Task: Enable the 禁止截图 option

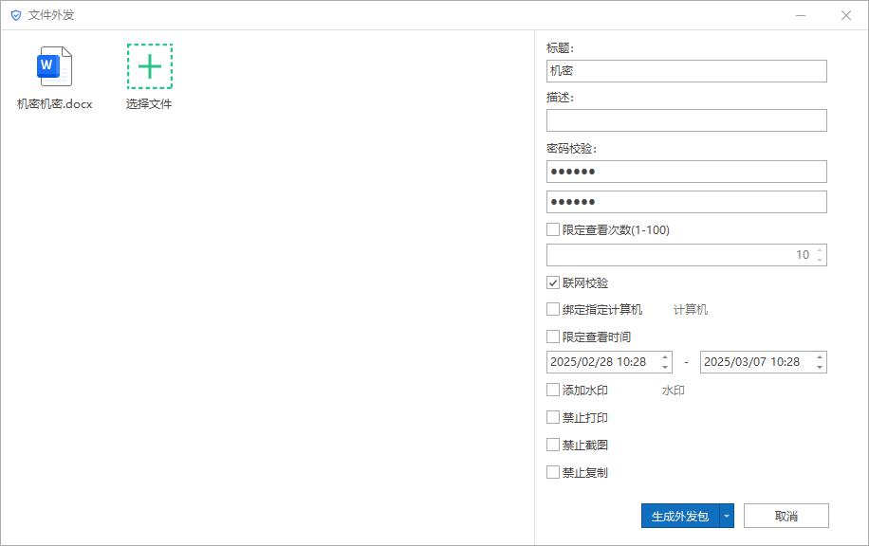Action: point(553,445)
